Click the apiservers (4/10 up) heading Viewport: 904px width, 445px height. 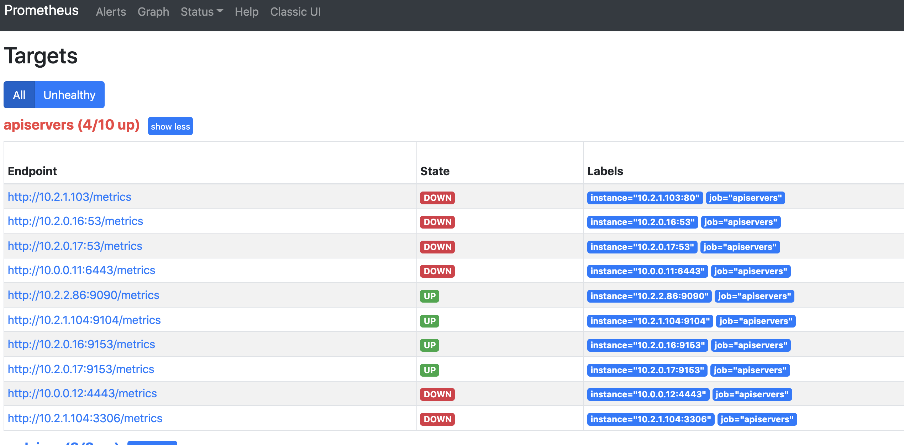pos(72,125)
